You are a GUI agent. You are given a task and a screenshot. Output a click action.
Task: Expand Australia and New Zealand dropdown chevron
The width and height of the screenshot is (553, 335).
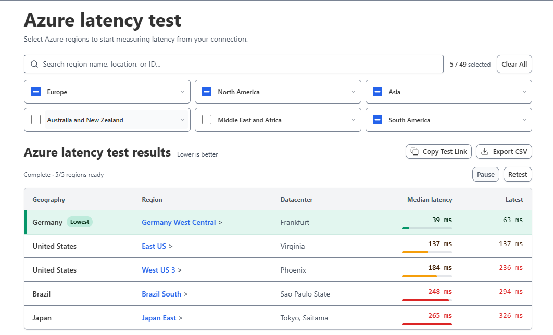click(183, 120)
